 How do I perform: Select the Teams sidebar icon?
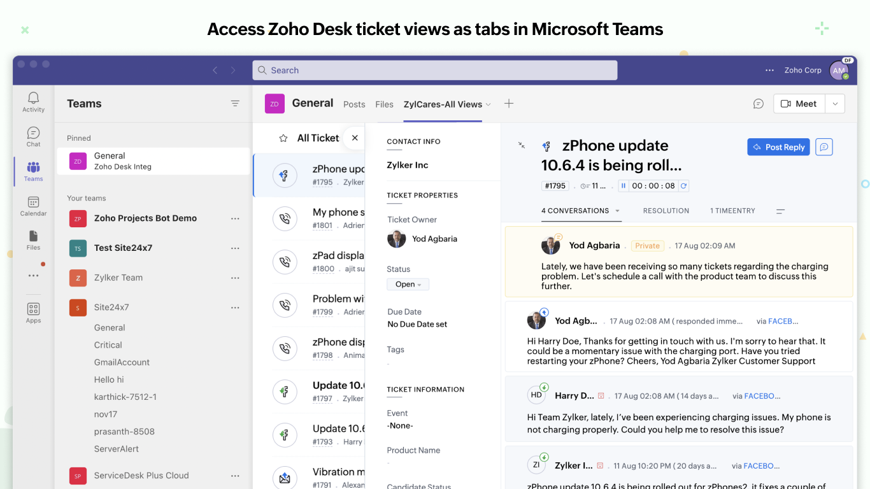[x=33, y=171]
